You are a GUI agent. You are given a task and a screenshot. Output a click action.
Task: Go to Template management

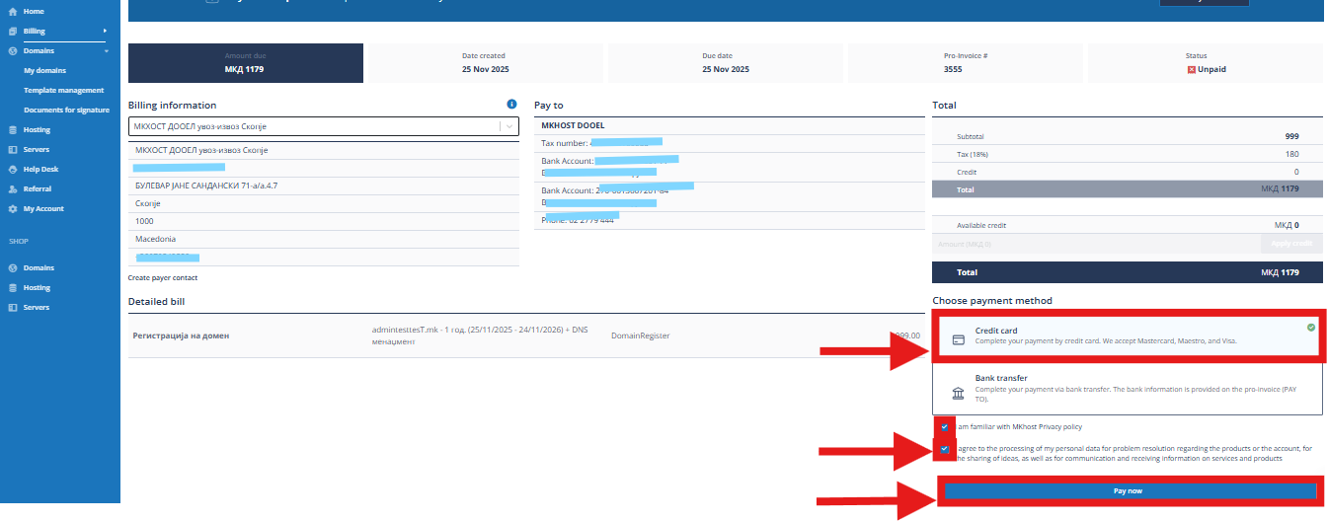coord(63,90)
